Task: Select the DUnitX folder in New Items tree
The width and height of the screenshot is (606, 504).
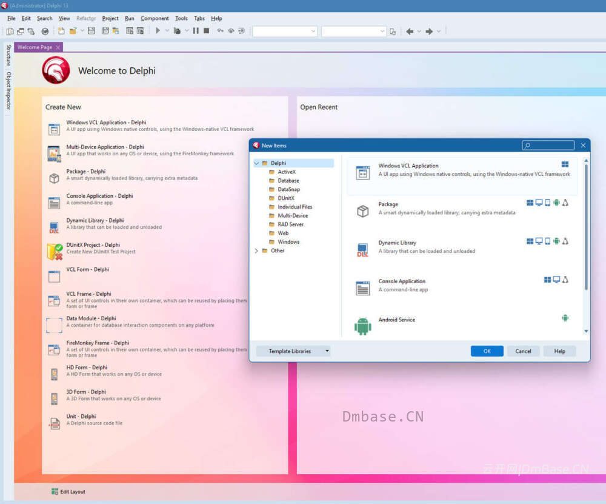Action: click(286, 198)
